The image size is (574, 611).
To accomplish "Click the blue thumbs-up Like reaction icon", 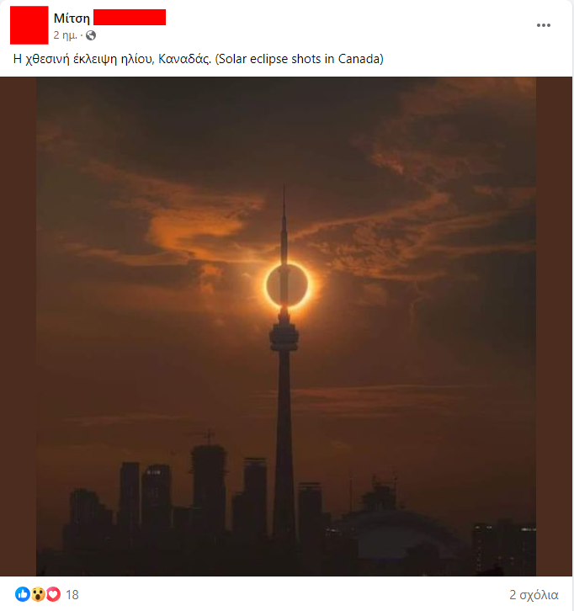I will point(23,594).
